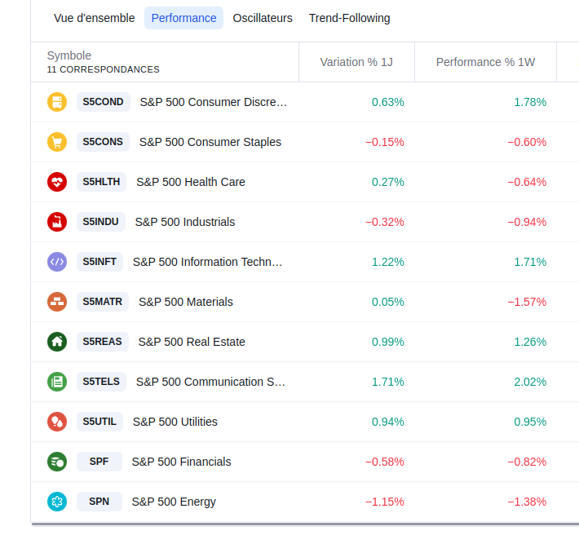Open the Oscillateurs tab
The height and width of the screenshot is (553, 579).
[263, 18]
